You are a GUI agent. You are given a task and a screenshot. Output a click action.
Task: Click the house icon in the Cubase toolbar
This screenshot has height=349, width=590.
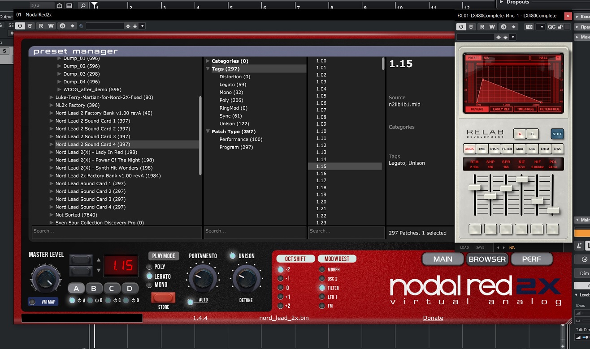pos(60,6)
